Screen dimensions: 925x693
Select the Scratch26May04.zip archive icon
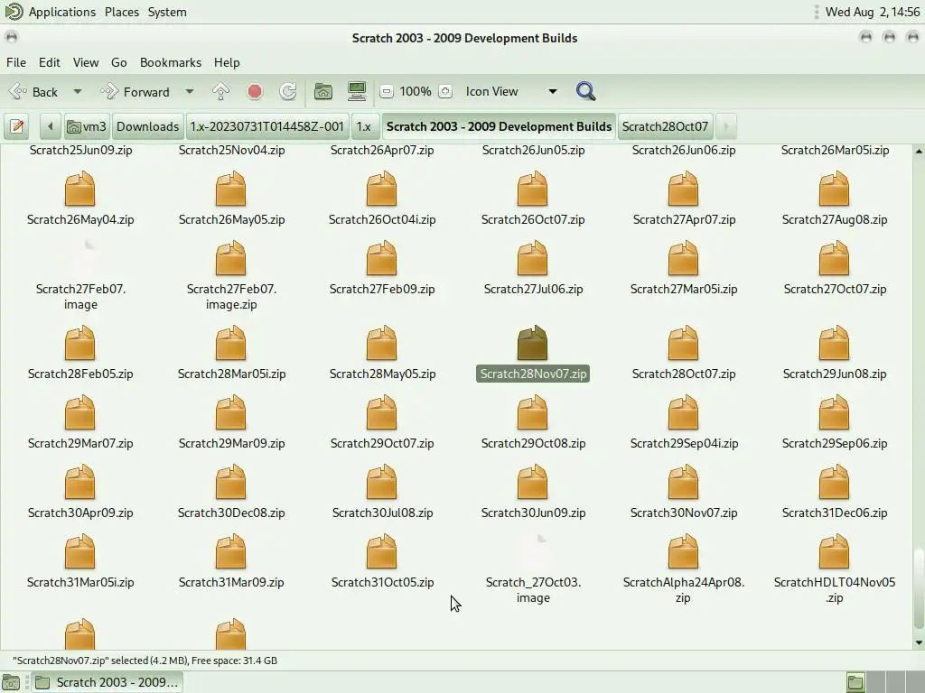click(79, 188)
